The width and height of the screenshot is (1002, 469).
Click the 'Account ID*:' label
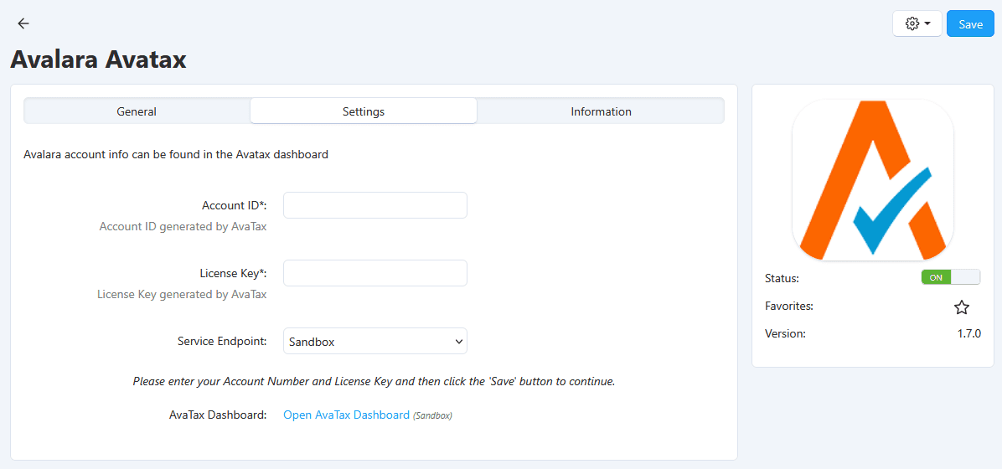coord(234,205)
